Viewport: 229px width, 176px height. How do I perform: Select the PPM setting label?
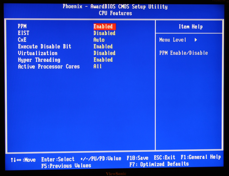pos(22,26)
